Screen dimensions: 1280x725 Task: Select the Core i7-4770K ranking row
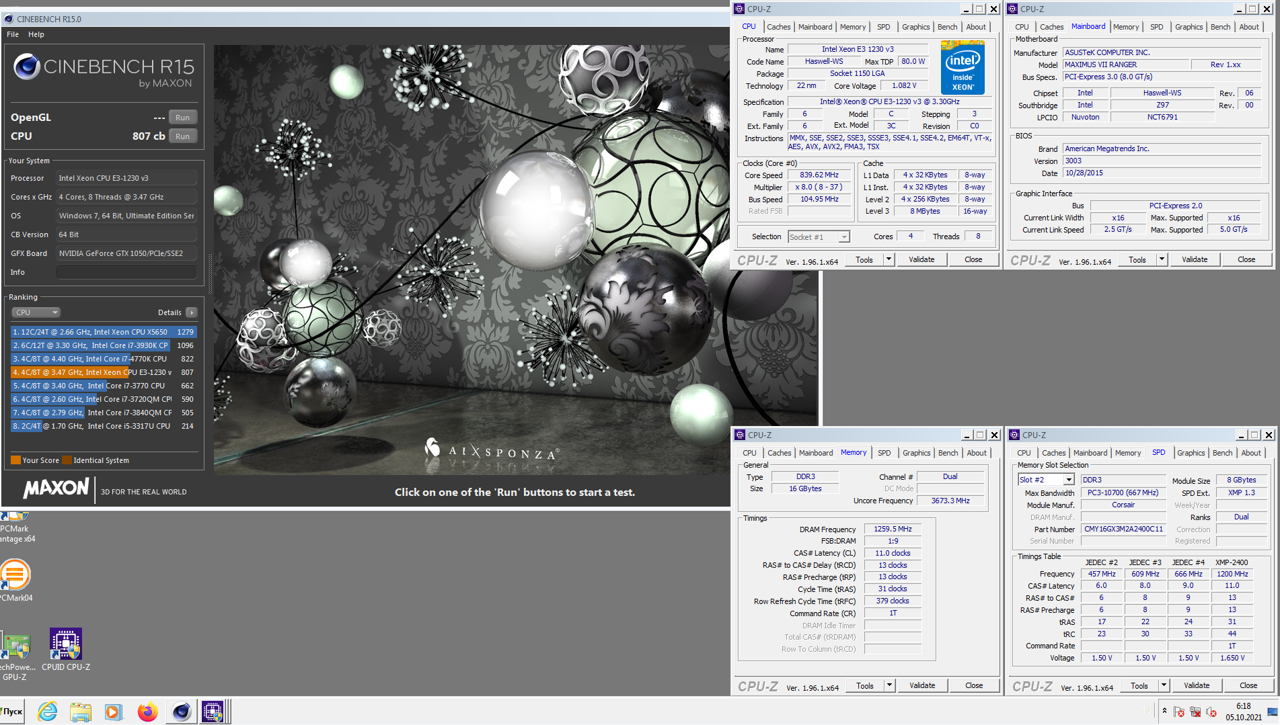click(x=104, y=359)
